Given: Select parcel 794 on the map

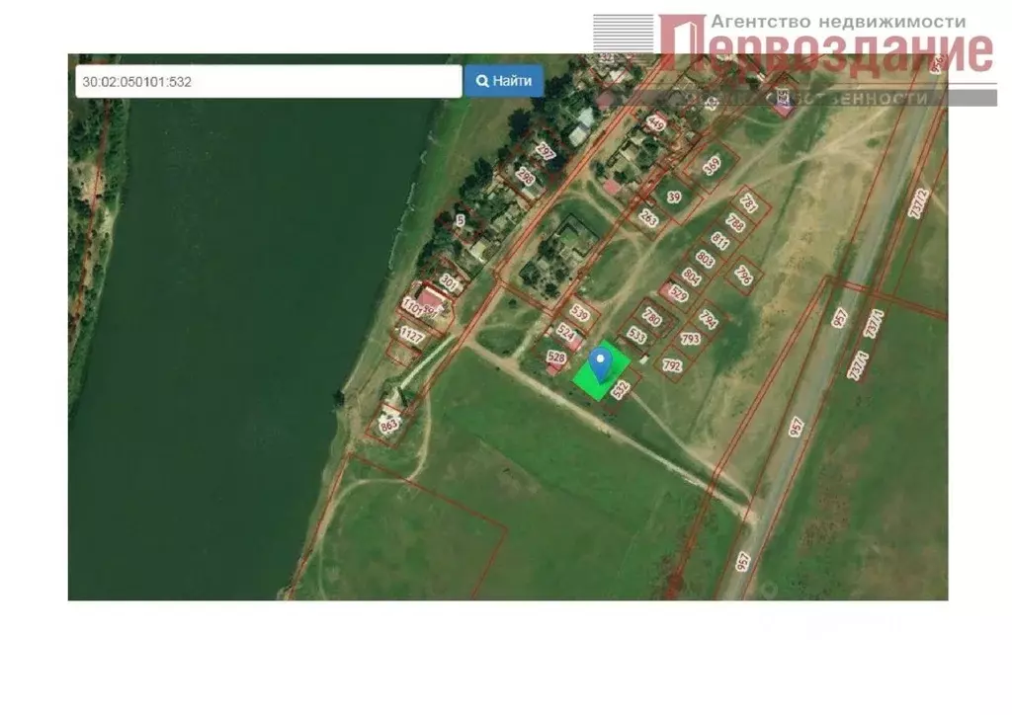Looking at the screenshot, I should [708, 318].
